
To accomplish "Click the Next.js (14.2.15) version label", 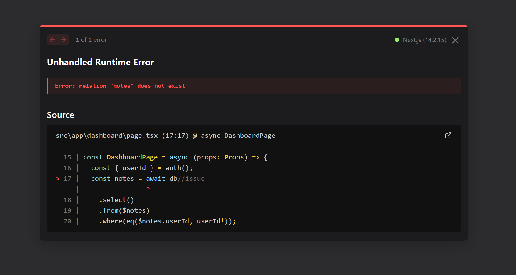I will [x=424, y=40].
